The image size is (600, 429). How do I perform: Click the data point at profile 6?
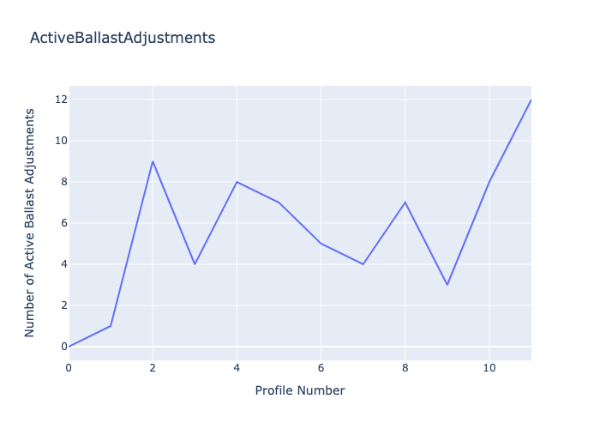point(321,244)
